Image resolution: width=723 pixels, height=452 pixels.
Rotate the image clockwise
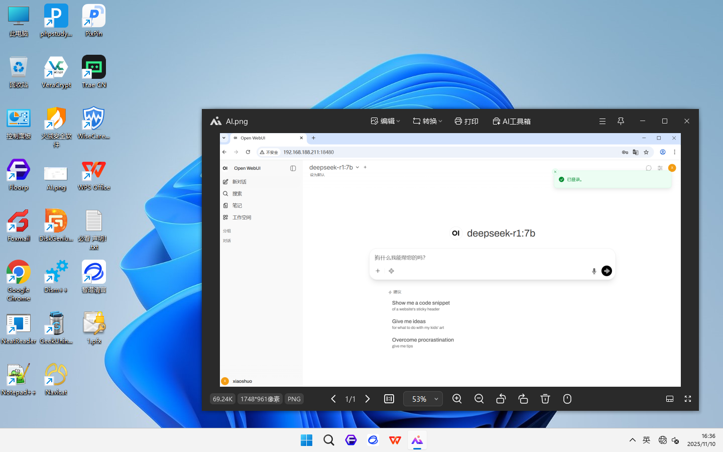tap(523, 399)
